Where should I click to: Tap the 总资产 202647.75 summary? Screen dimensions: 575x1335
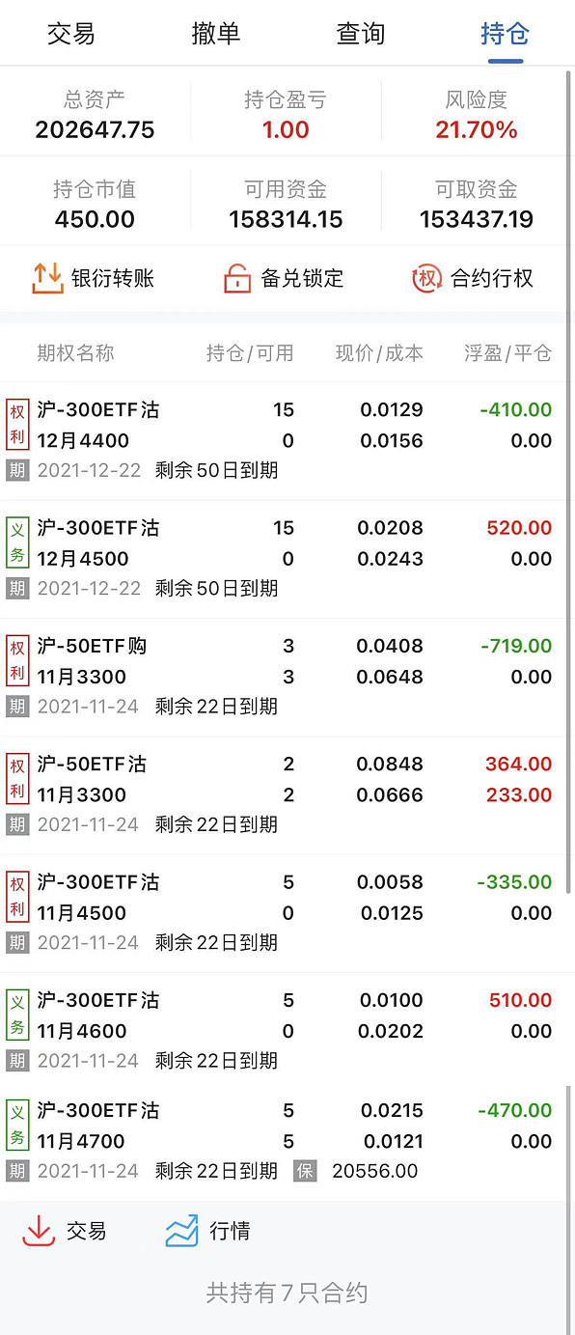95,115
